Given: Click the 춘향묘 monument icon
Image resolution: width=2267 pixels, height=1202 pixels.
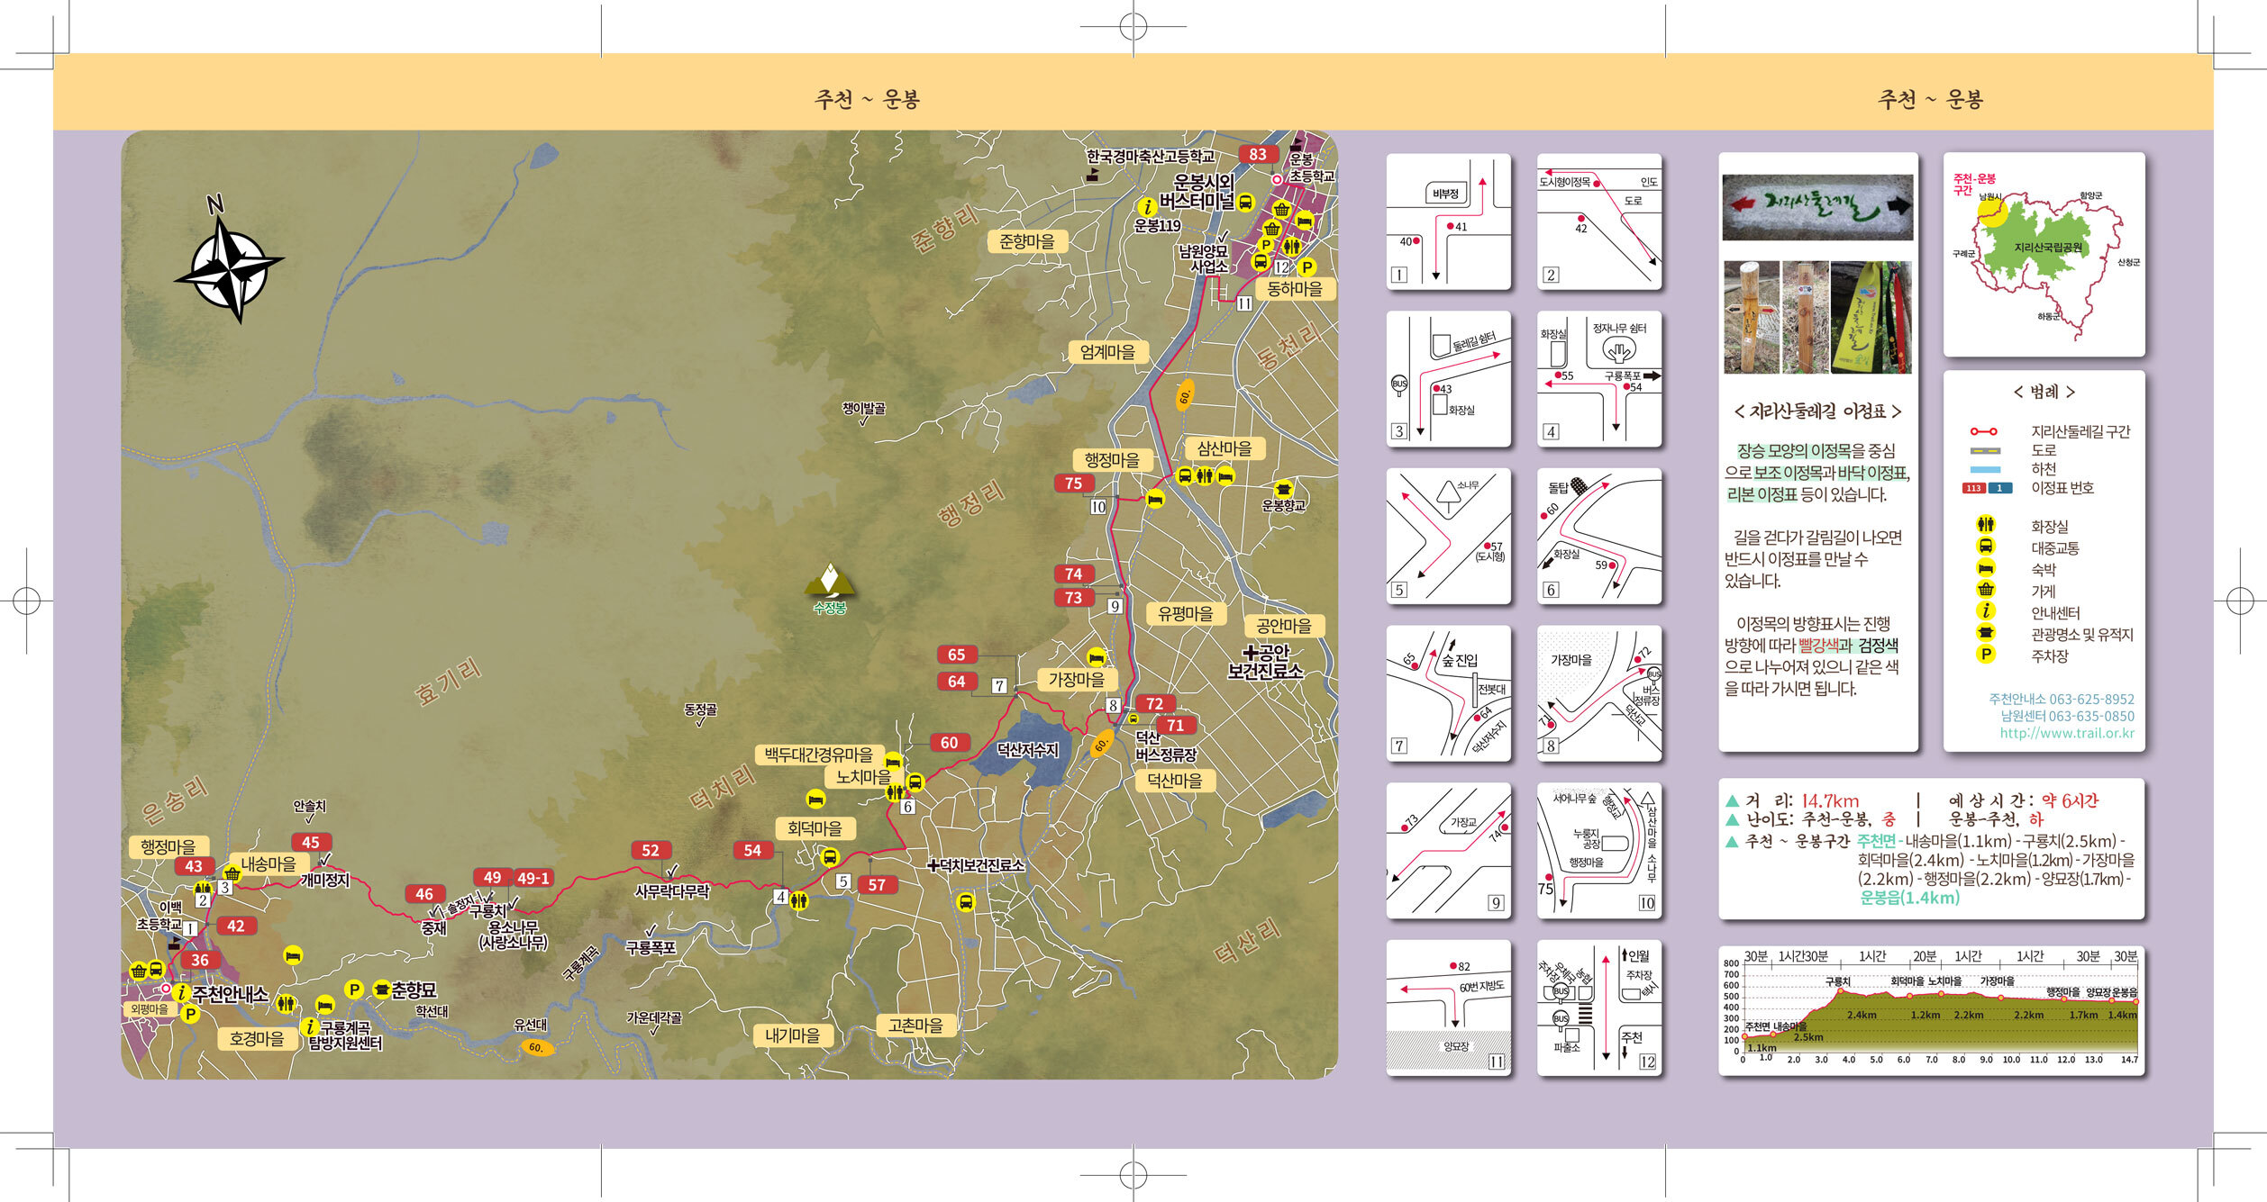Looking at the screenshot, I should pos(382,990).
